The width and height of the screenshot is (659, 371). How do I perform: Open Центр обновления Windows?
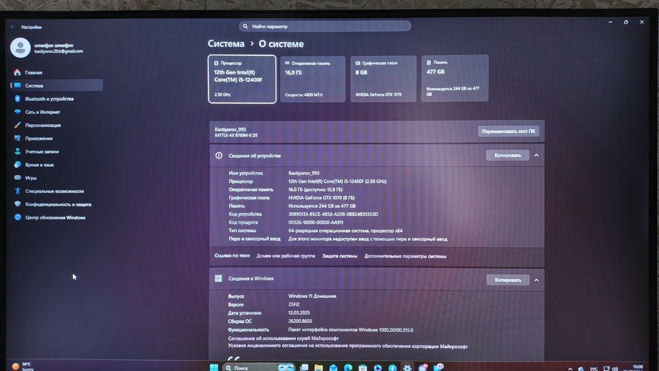click(56, 217)
